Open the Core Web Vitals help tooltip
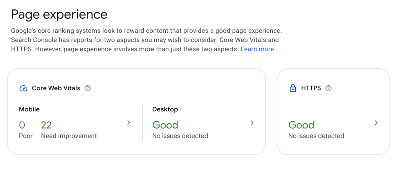The width and height of the screenshot is (401, 181). 88,88
